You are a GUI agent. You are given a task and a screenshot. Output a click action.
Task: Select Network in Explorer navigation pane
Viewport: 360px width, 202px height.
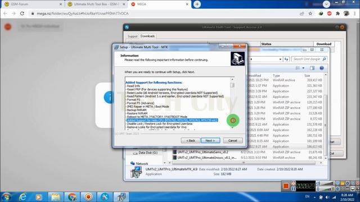139,163
